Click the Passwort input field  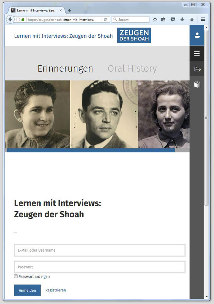[x=100, y=267]
